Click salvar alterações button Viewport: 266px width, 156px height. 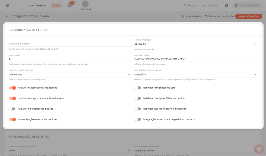pos(248,16)
